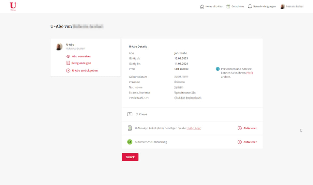The image size is (313, 185).
Task: Follow the Profil link
Action: click(249, 73)
